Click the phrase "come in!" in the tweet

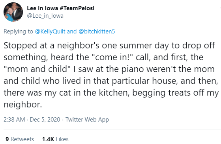coord(112,57)
